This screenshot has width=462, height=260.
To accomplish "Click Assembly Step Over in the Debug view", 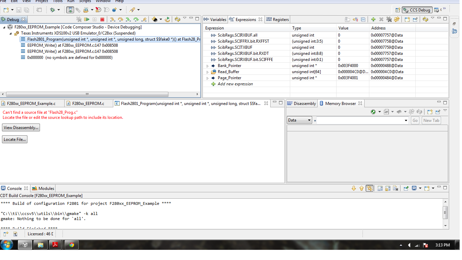I will [x=136, y=20].
